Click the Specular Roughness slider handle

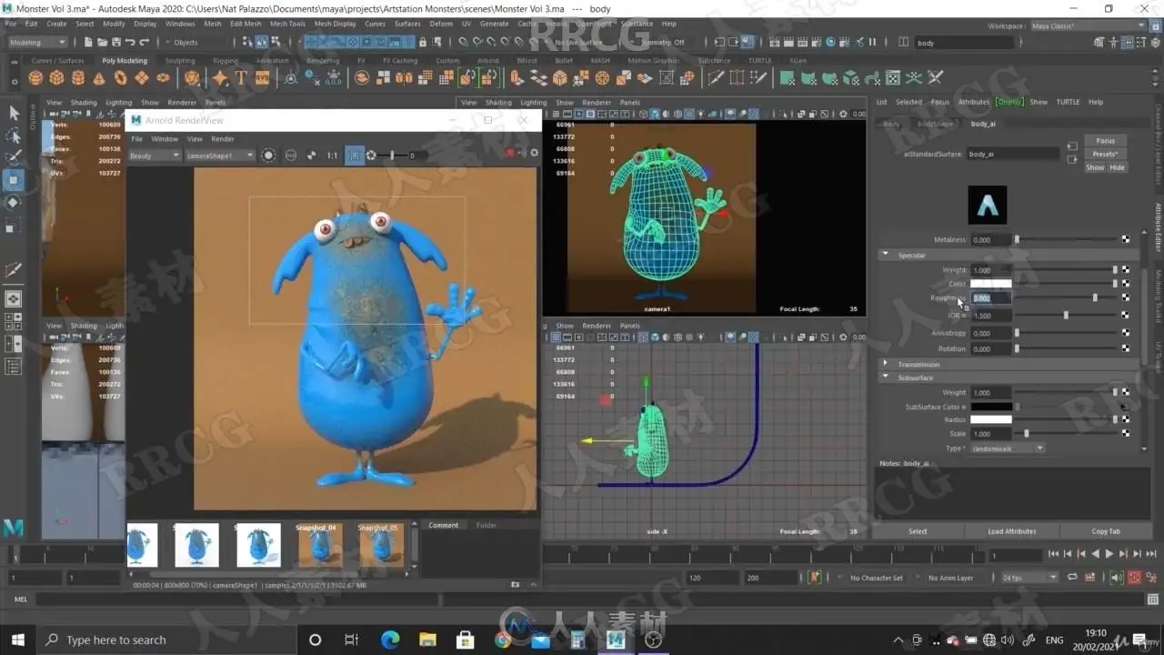[x=1095, y=297]
